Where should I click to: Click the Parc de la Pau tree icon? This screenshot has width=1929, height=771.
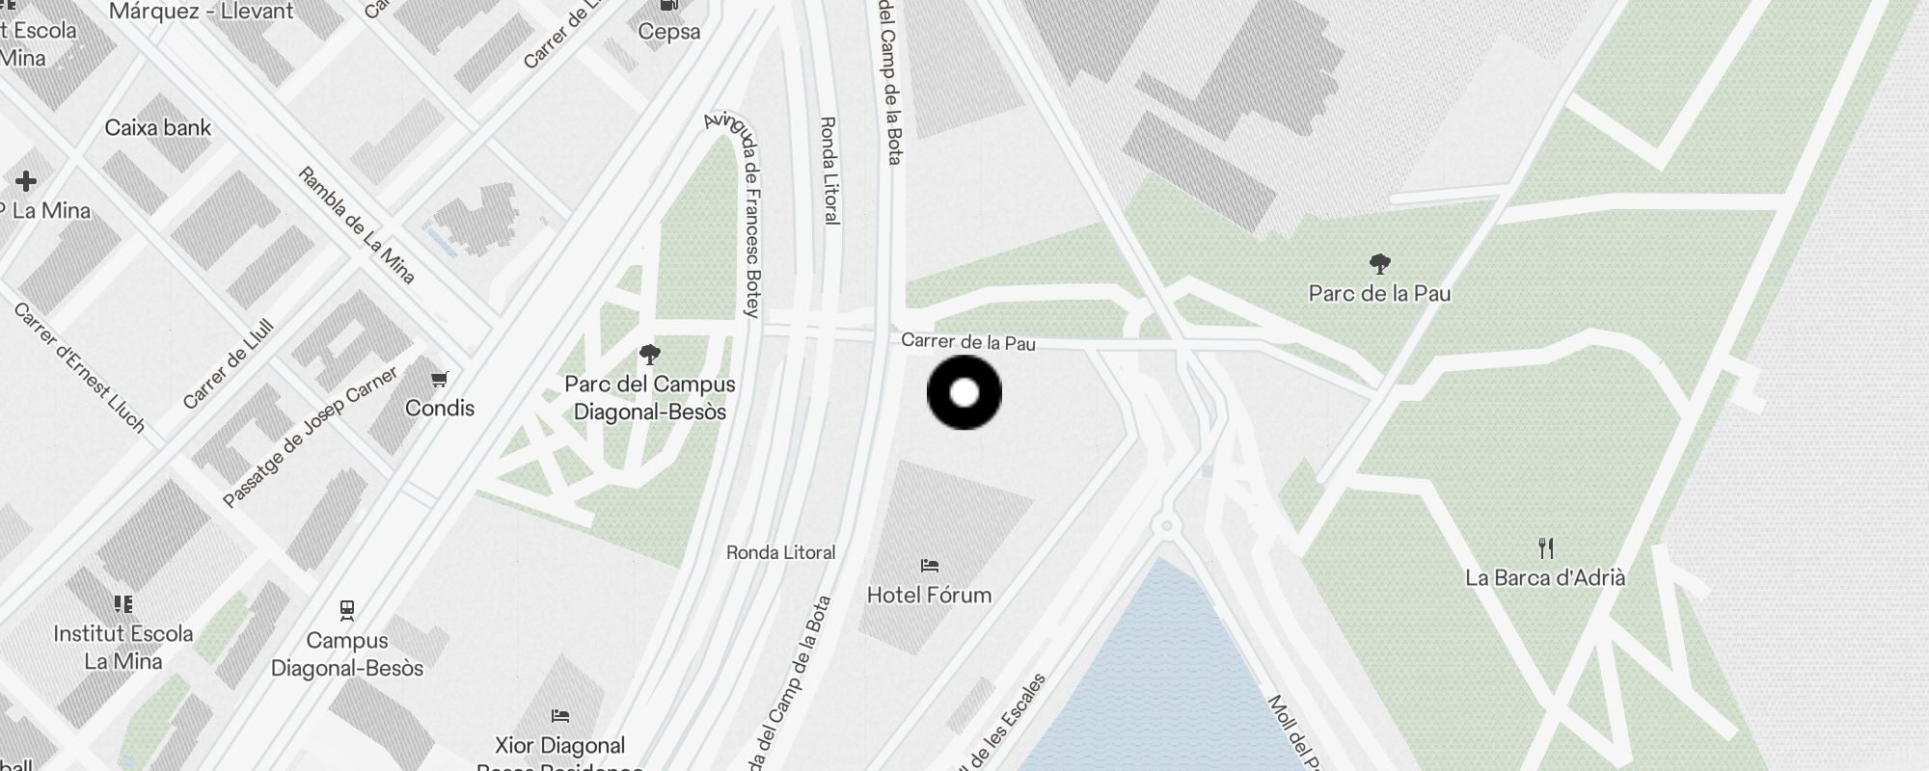pyautogui.click(x=1380, y=263)
